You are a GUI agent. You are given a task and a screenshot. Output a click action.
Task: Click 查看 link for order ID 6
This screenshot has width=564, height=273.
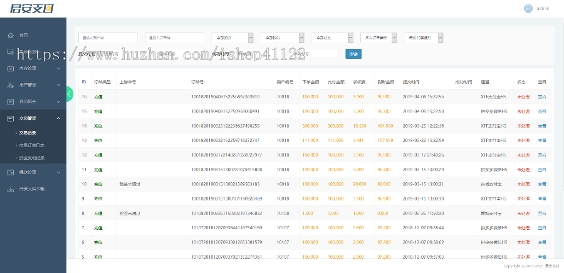coord(542,242)
